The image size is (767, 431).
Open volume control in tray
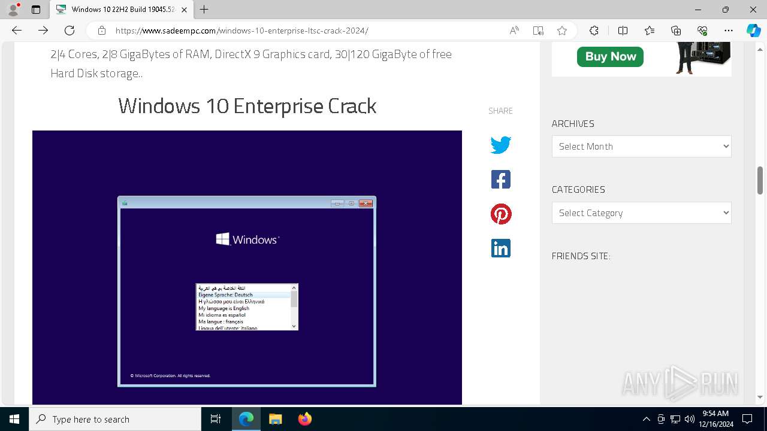pyautogui.click(x=689, y=419)
